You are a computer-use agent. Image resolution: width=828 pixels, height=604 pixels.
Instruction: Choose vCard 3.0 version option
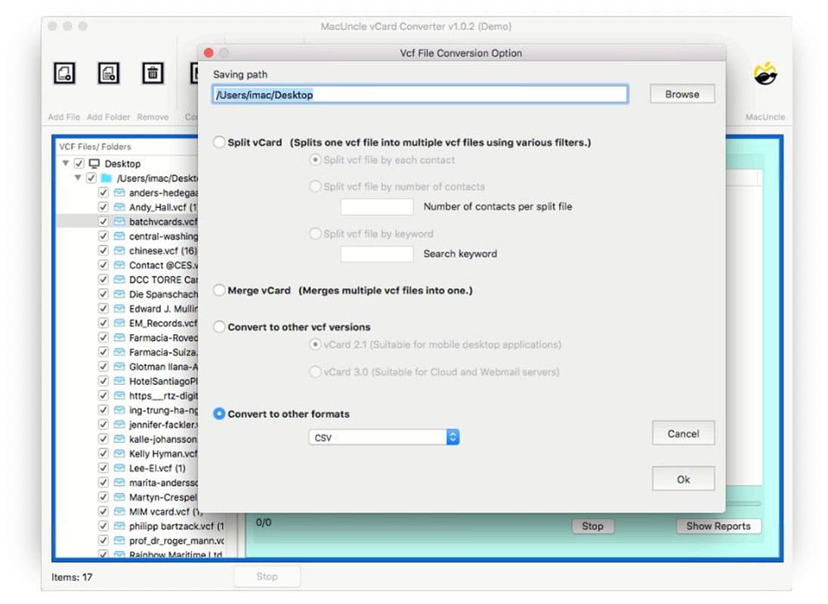pos(315,372)
